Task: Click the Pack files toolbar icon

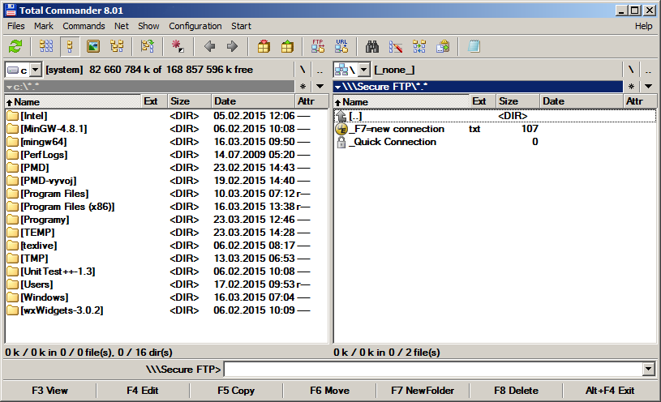Action: point(264,46)
